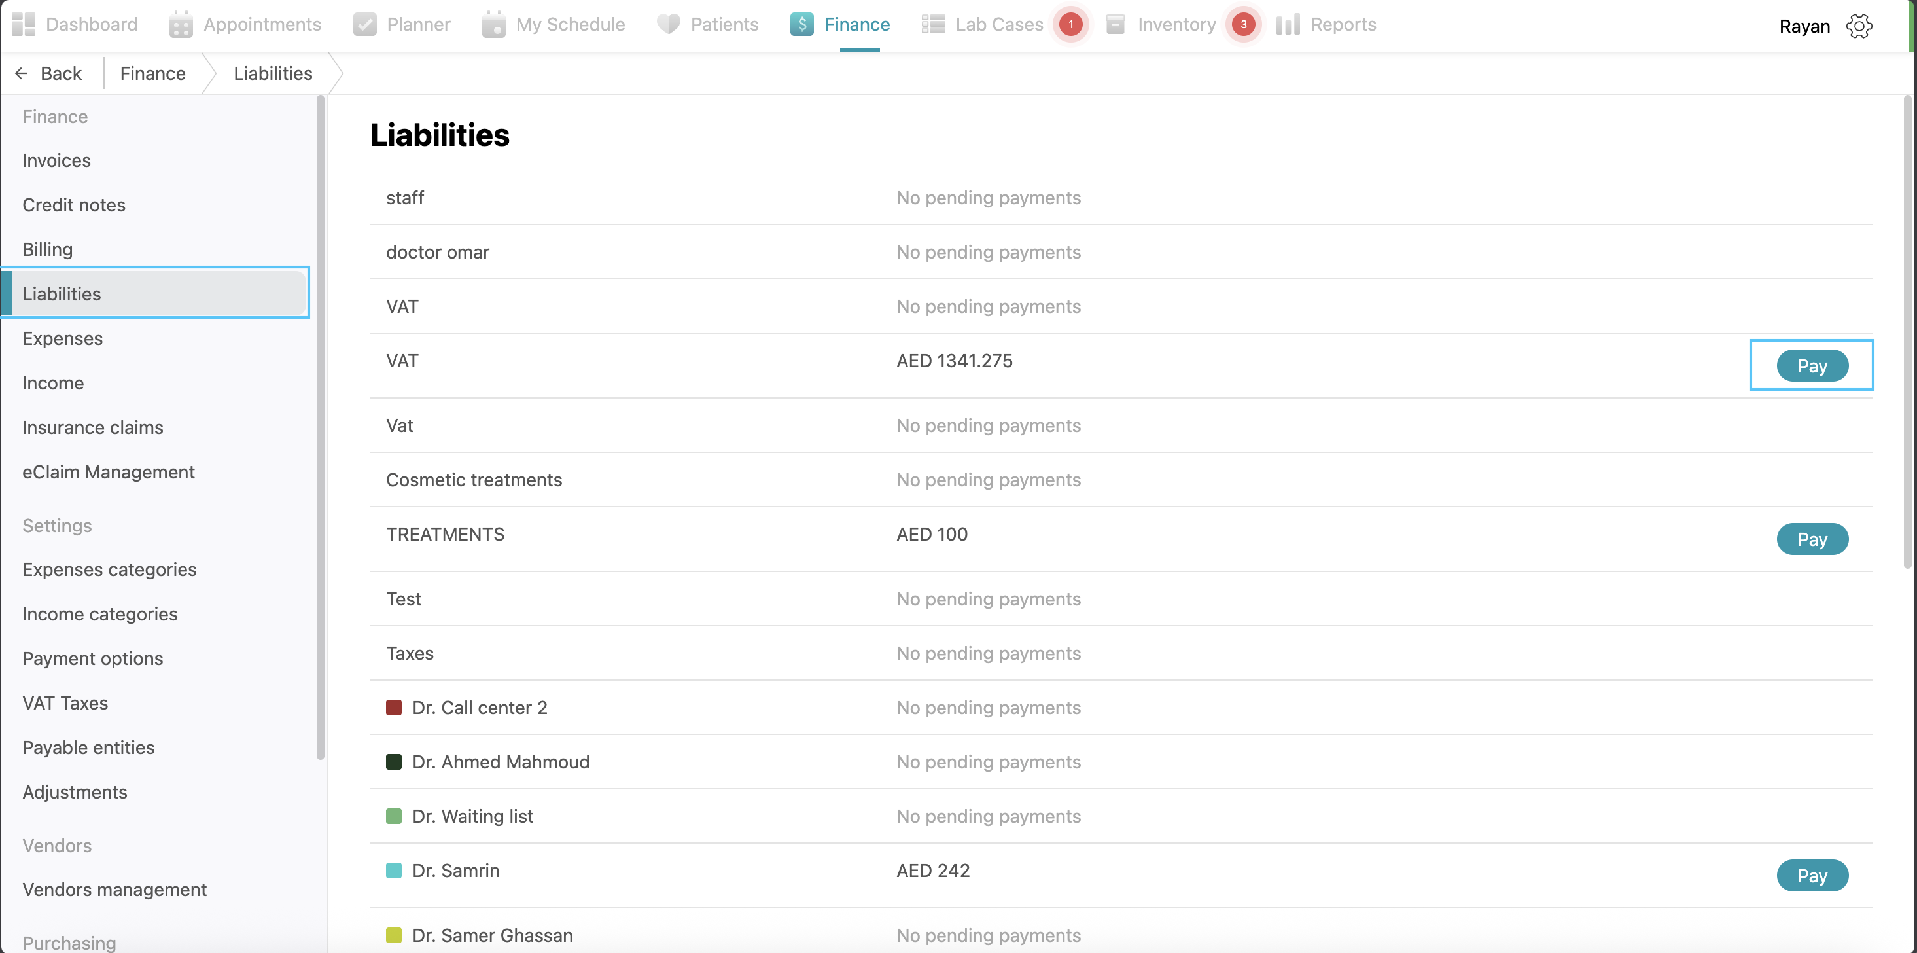Click the Finance breadcrumb link
Image resolution: width=1917 pixels, height=953 pixels.
152,73
